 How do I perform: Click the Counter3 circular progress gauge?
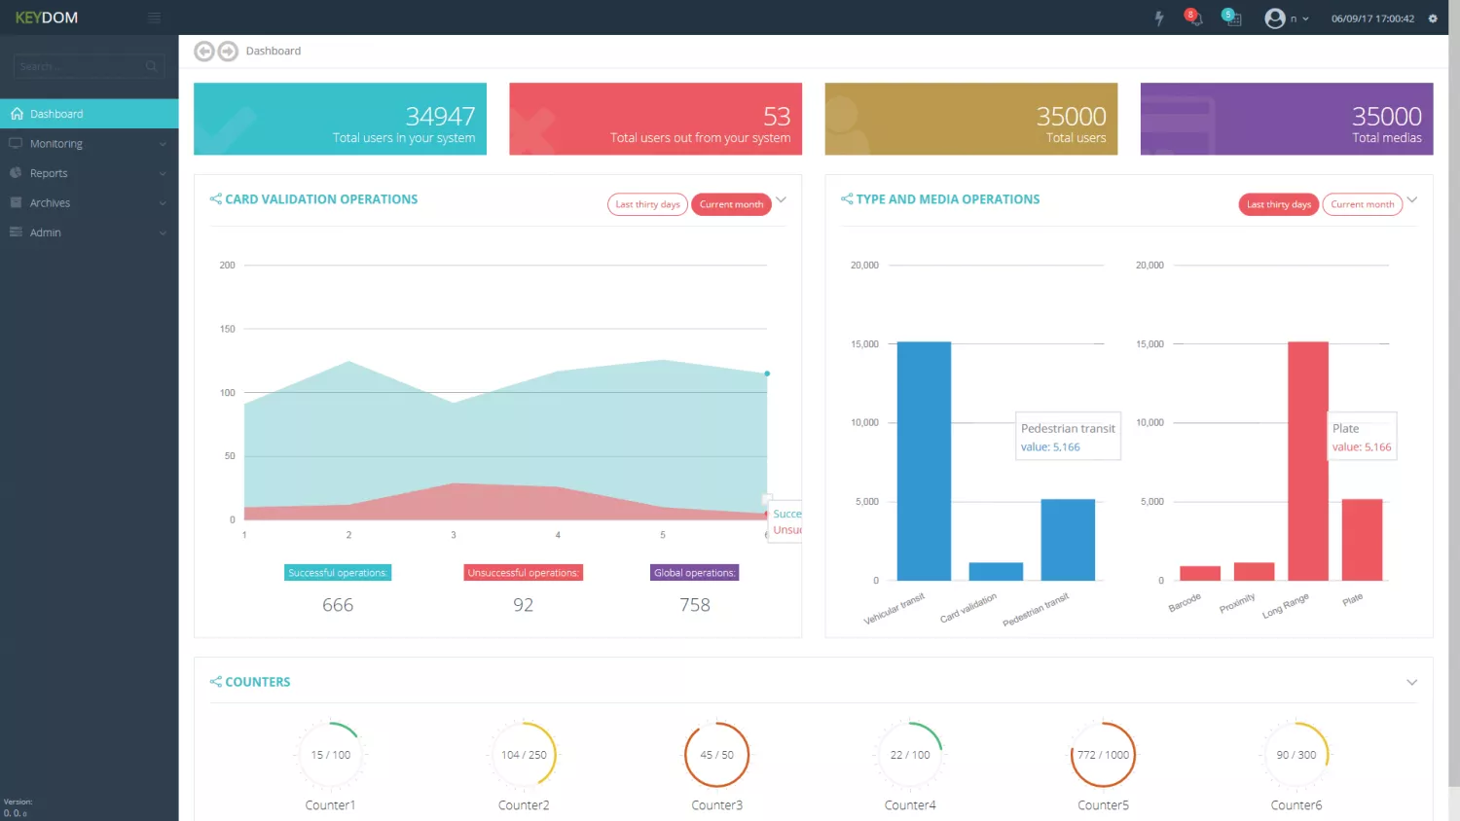point(716,755)
